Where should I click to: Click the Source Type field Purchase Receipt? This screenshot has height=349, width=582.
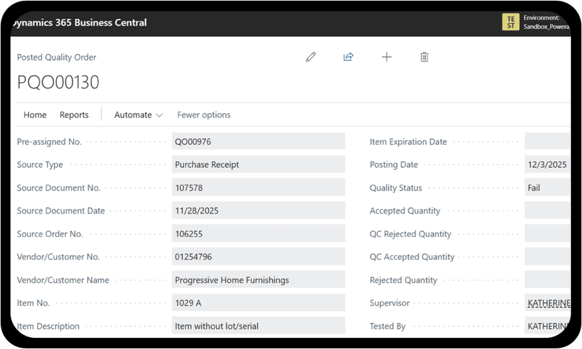point(259,164)
